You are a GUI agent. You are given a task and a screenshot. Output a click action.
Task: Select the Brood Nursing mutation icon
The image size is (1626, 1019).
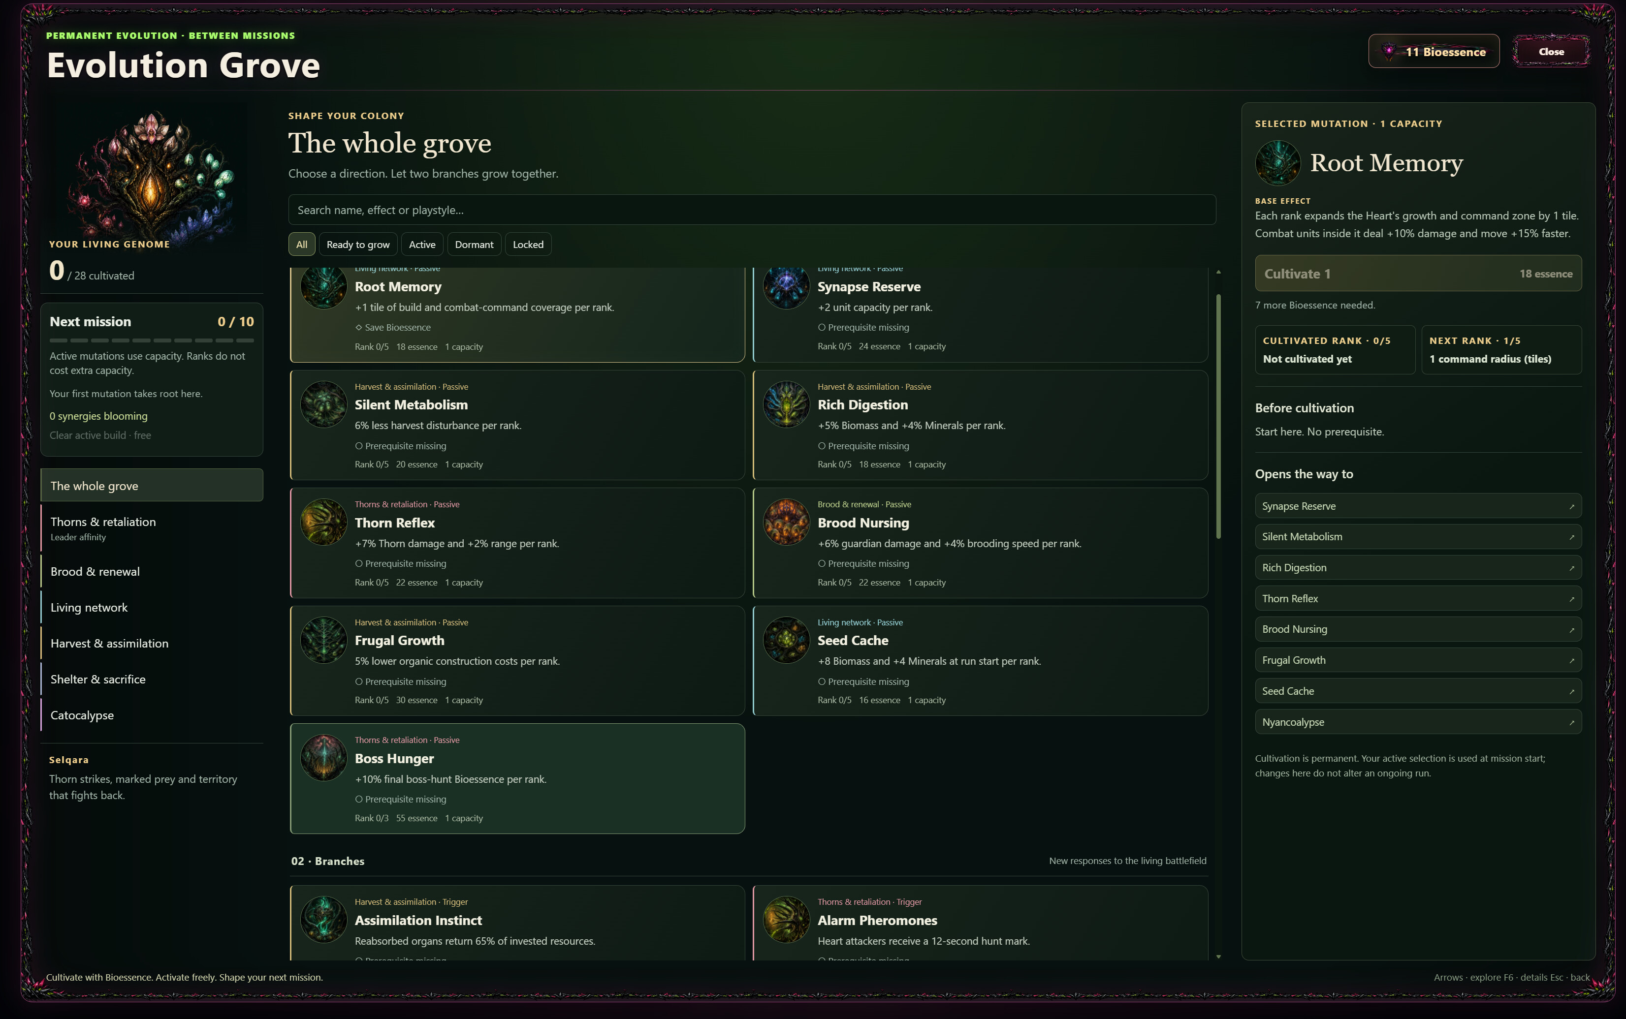(x=786, y=523)
